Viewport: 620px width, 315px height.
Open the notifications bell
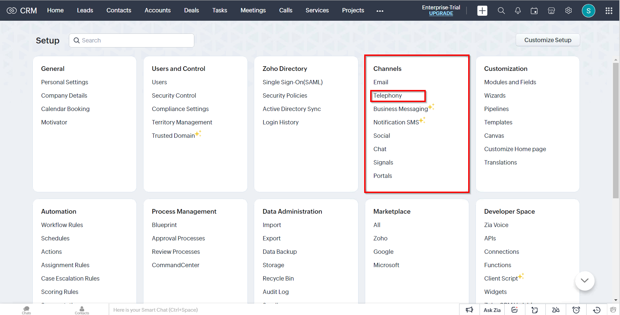tap(518, 11)
